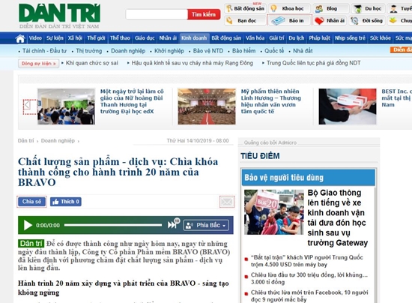The width and height of the screenshot is (412, 303).
Task: Open the Pháp luật menu item
Action: click(320, 37)
